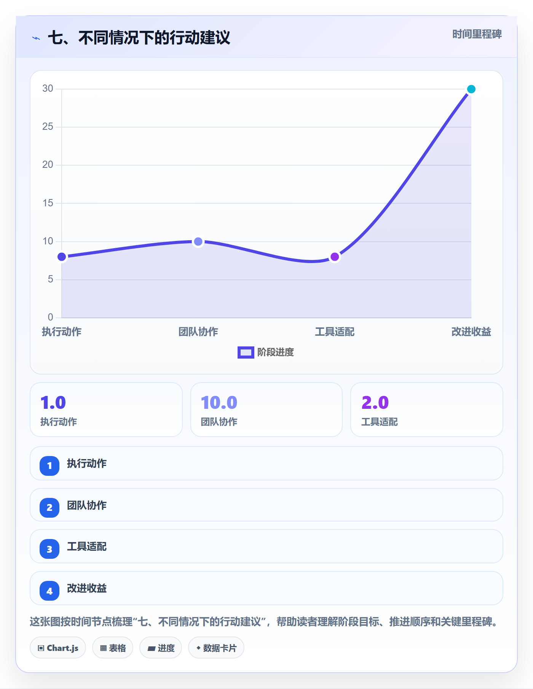533x689 pixels.
Task: Select the purple 工具适配 data point
Action: (335, 257)
